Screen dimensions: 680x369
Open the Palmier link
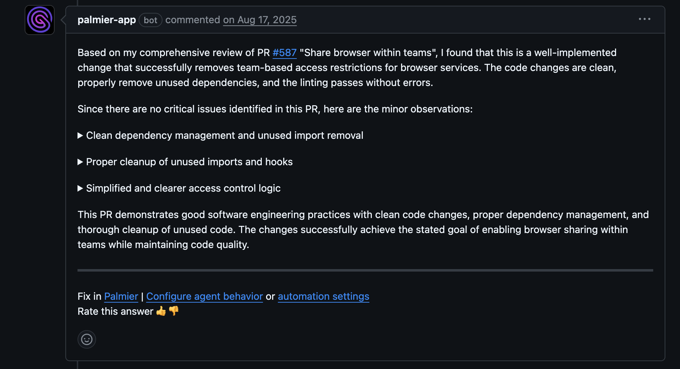click(121, 296)
